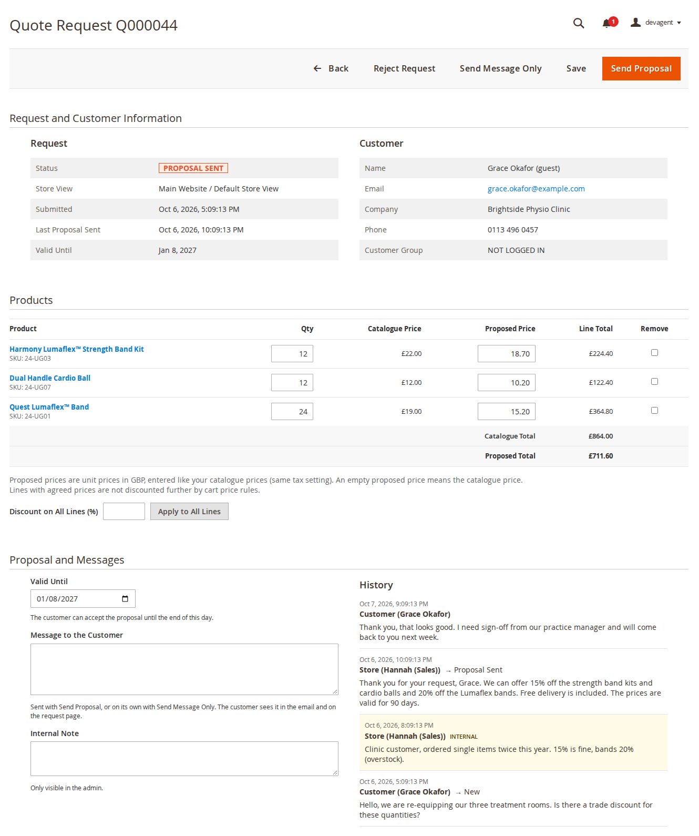The height and width of the screenshot is (836, 699).
Task: Go back using the Back button
Action: (x=331, y=68)
